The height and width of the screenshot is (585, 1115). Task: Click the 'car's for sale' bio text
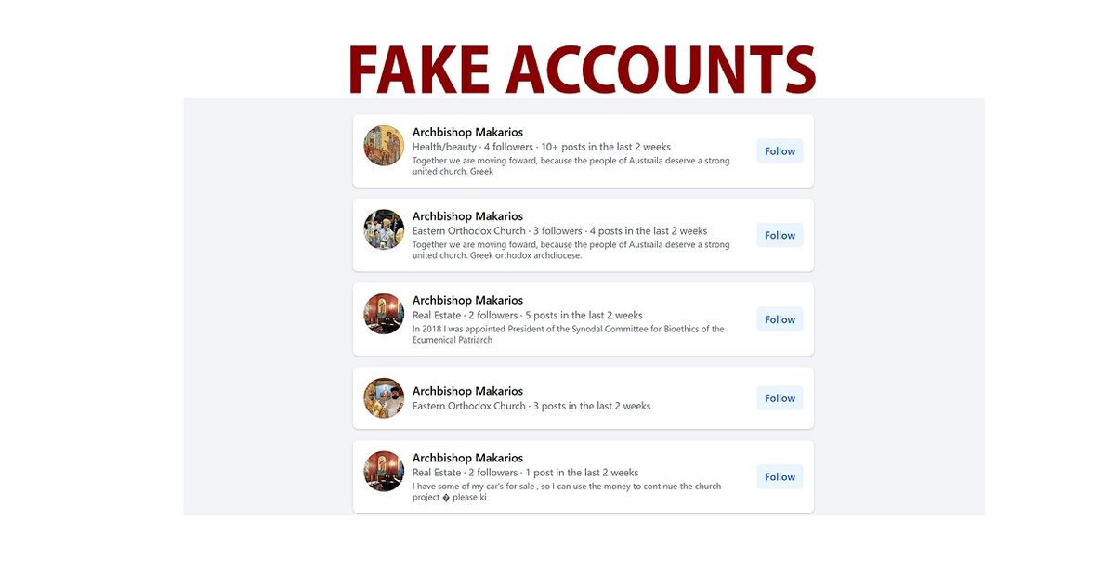(566, 491)
